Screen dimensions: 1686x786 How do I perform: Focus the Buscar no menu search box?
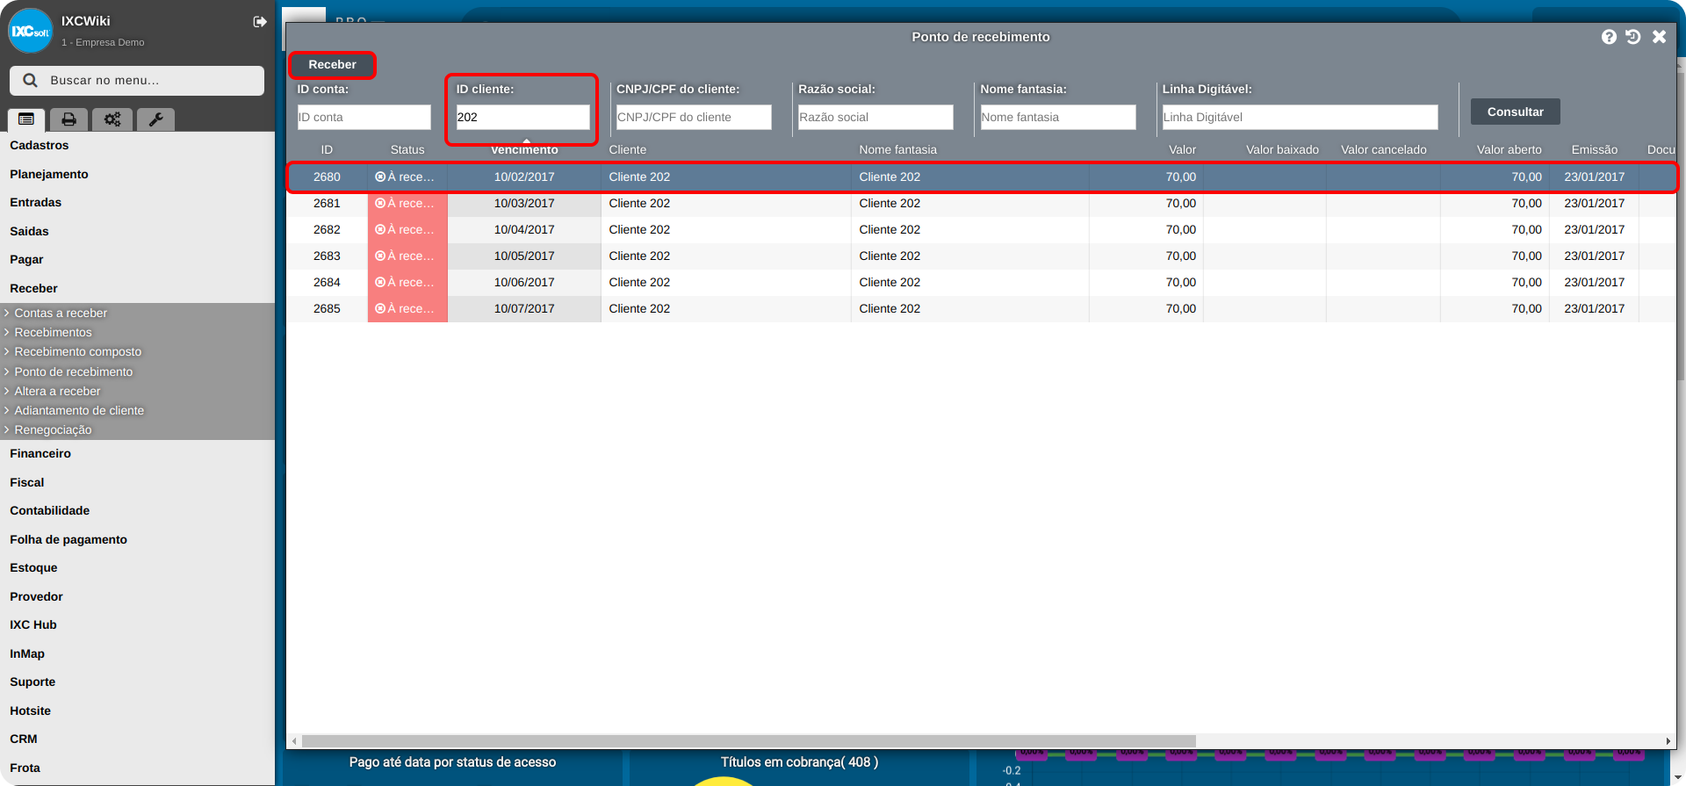[x=137, y=80]
